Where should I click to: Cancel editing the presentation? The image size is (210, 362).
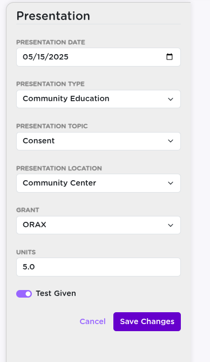click(x=92, y=321)
